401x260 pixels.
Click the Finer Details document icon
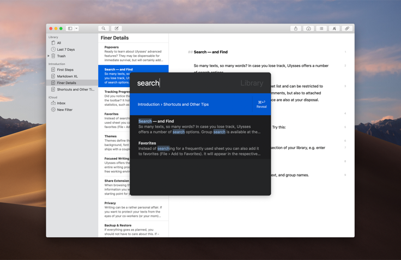tap(53, 83)
